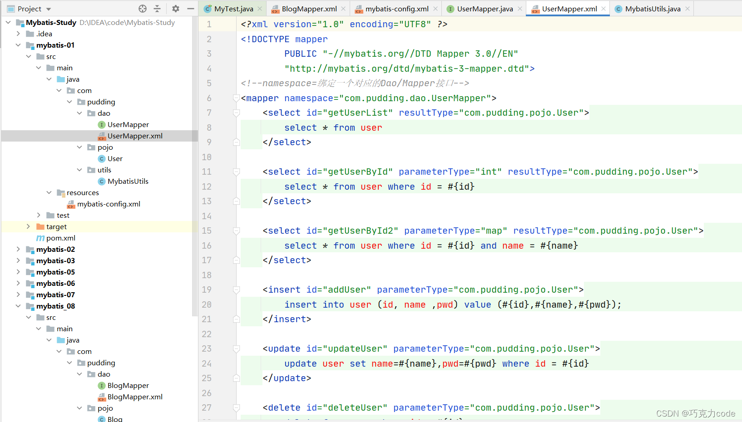Image resolution: width=742 pixels, height=422 pixels.
Task: Close the mybatis-config.xml tab
Action: (x=435, y=9)
